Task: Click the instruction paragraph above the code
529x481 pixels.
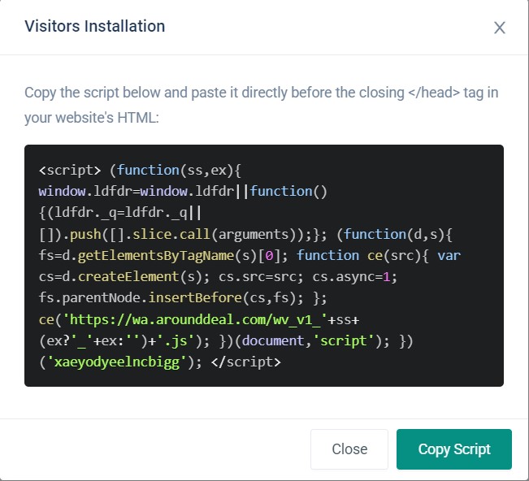Action: (x=261, y=104)
